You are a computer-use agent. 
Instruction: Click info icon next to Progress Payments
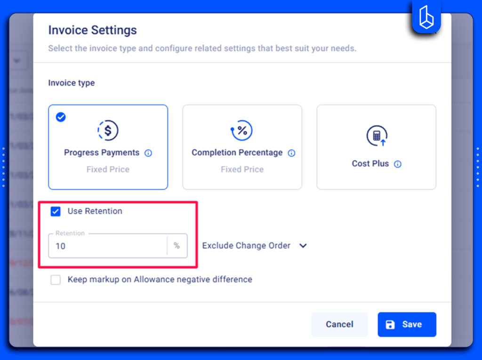click(148, 153)
